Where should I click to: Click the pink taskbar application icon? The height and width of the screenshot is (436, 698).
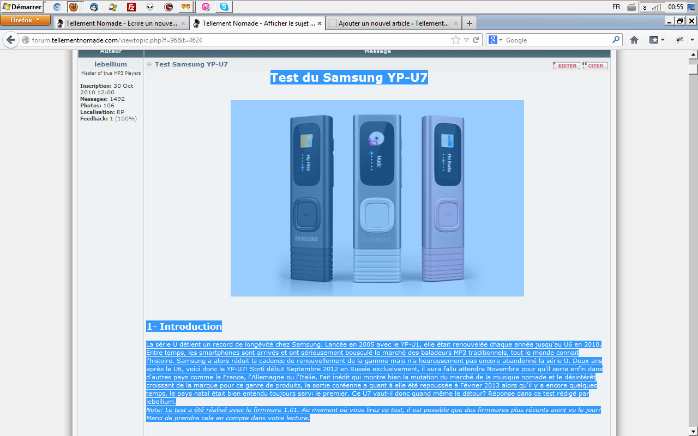[206, 7]
